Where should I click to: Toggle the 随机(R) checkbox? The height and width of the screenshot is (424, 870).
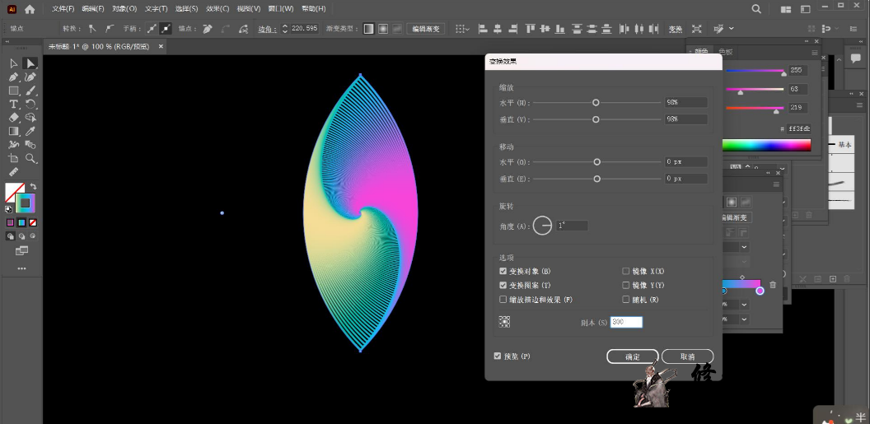tap(626, 300)
